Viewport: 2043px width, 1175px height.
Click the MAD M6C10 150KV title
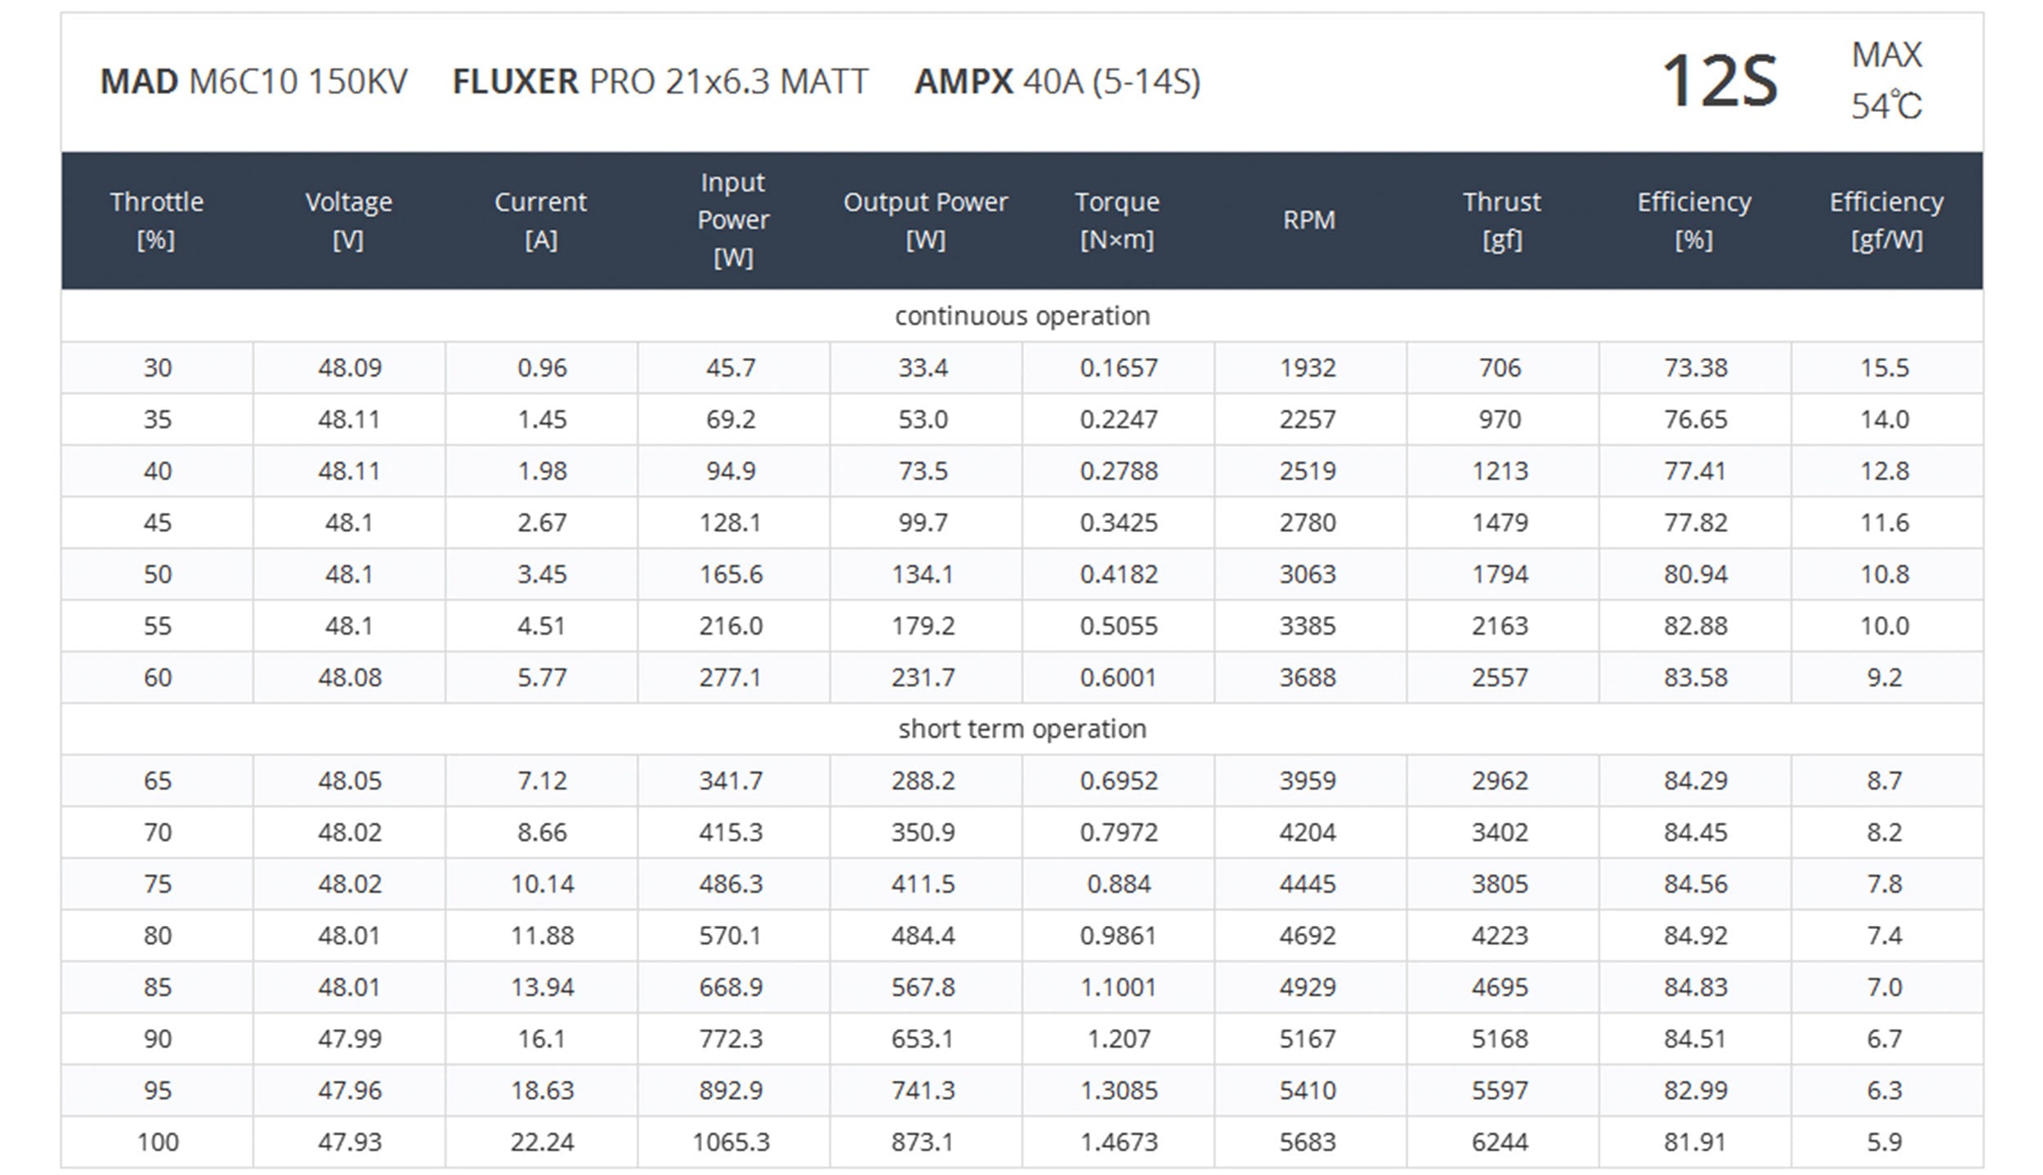click(253, 82)
